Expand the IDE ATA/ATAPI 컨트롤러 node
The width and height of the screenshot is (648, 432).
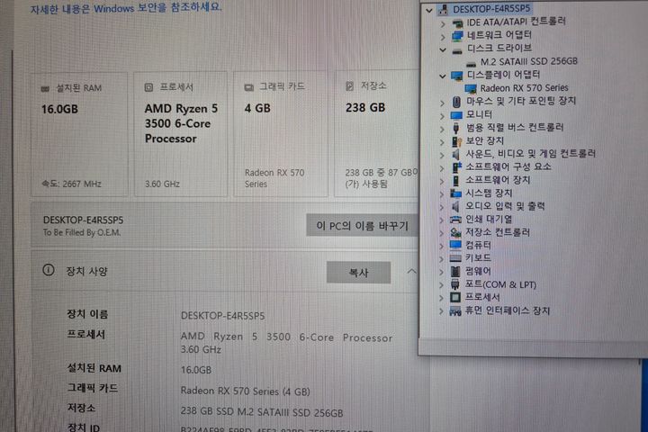pos(443,24)
